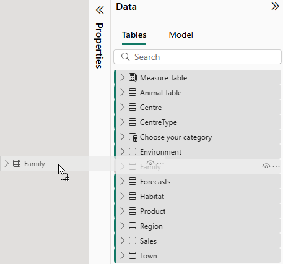Click the Forecasts table grid icon
Viewport: 283px width, 264px height.
(133, 182)
